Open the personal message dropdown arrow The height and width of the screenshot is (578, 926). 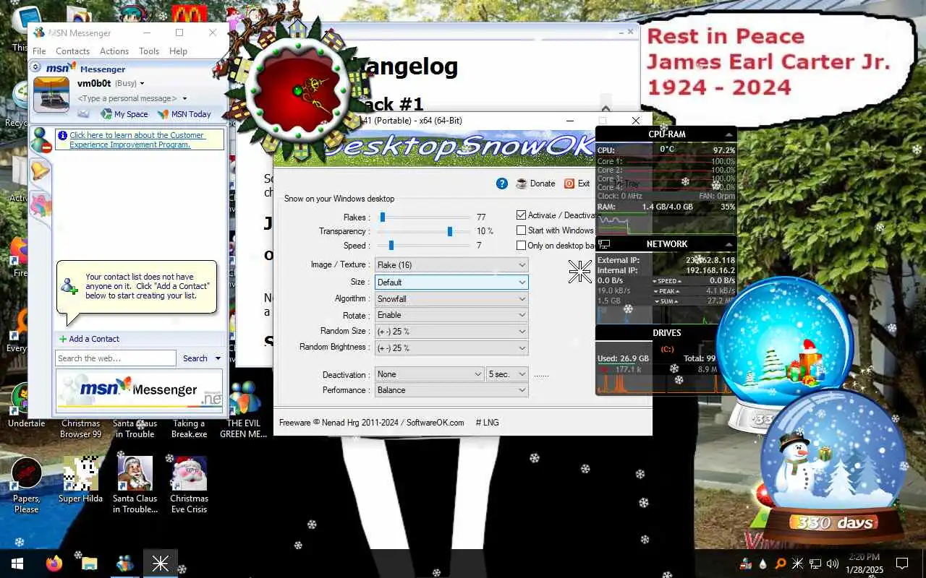(184, 98)
